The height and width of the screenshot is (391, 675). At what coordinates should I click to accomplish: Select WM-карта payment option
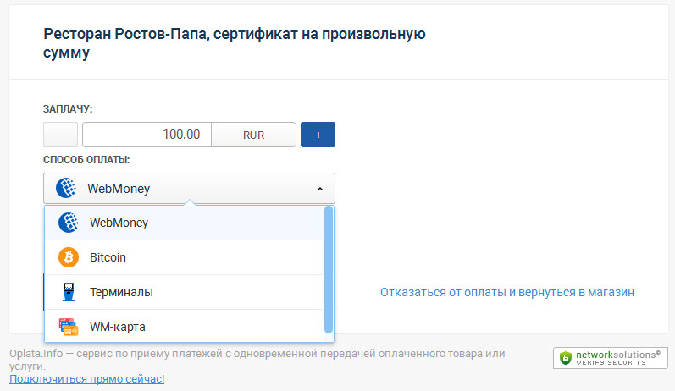185,327
